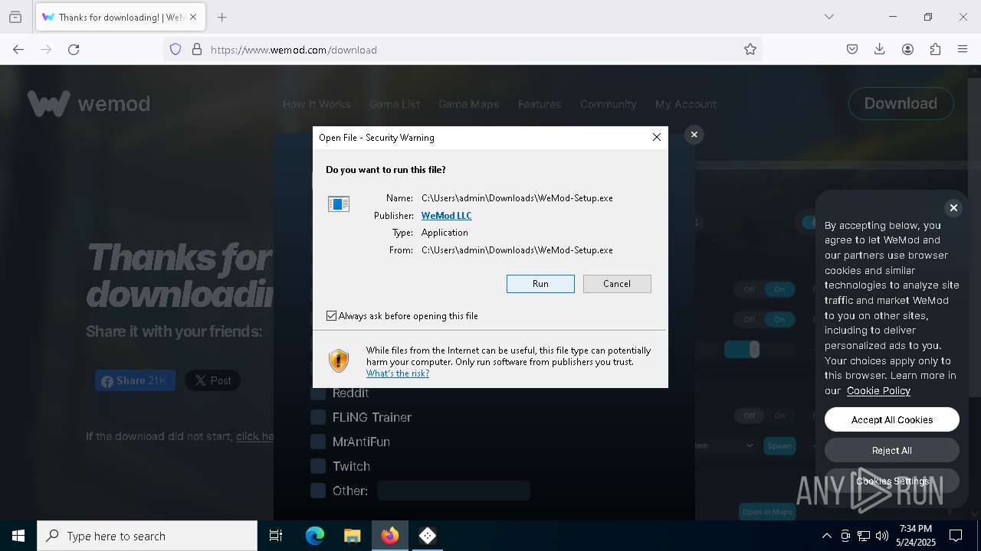This screenshot has width=981, height=551.
Task: Click the WeMod logo
Action: pyautogui.click(x=89, y=103)
